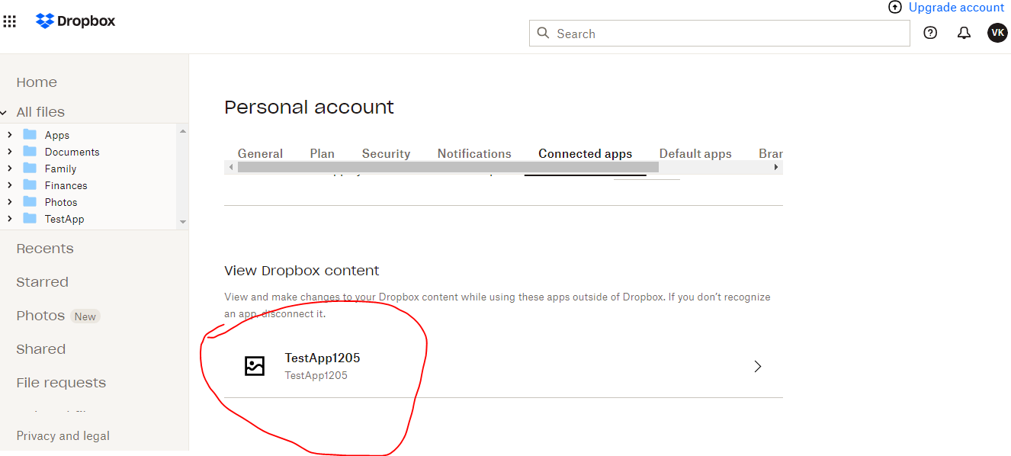The width and height of the screenshot is (1011, 456).
Task: Click the Upgrade account link
Action: 956,8
